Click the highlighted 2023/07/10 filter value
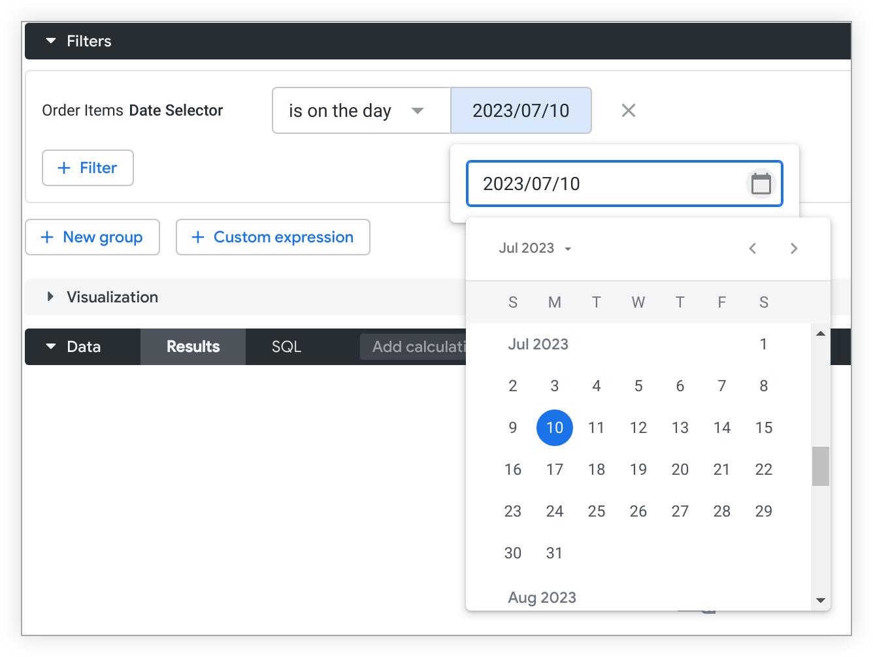 coord(521,110)
